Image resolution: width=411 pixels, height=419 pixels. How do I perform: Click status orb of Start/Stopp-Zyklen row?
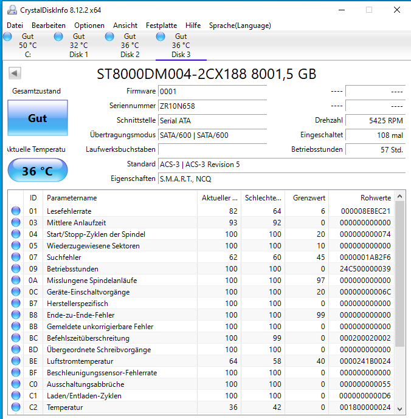(16, 234)
